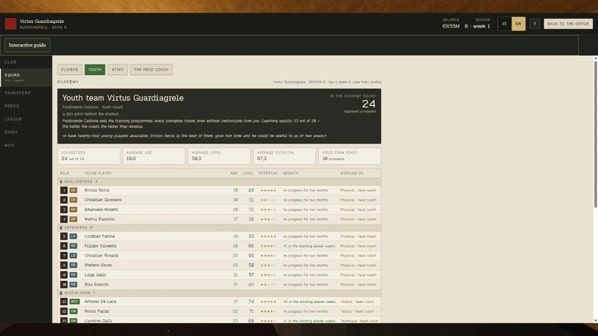The width and height of the screenshot is (598, 336).
Task: Click the Potential column header
Action: coord(268,173)
